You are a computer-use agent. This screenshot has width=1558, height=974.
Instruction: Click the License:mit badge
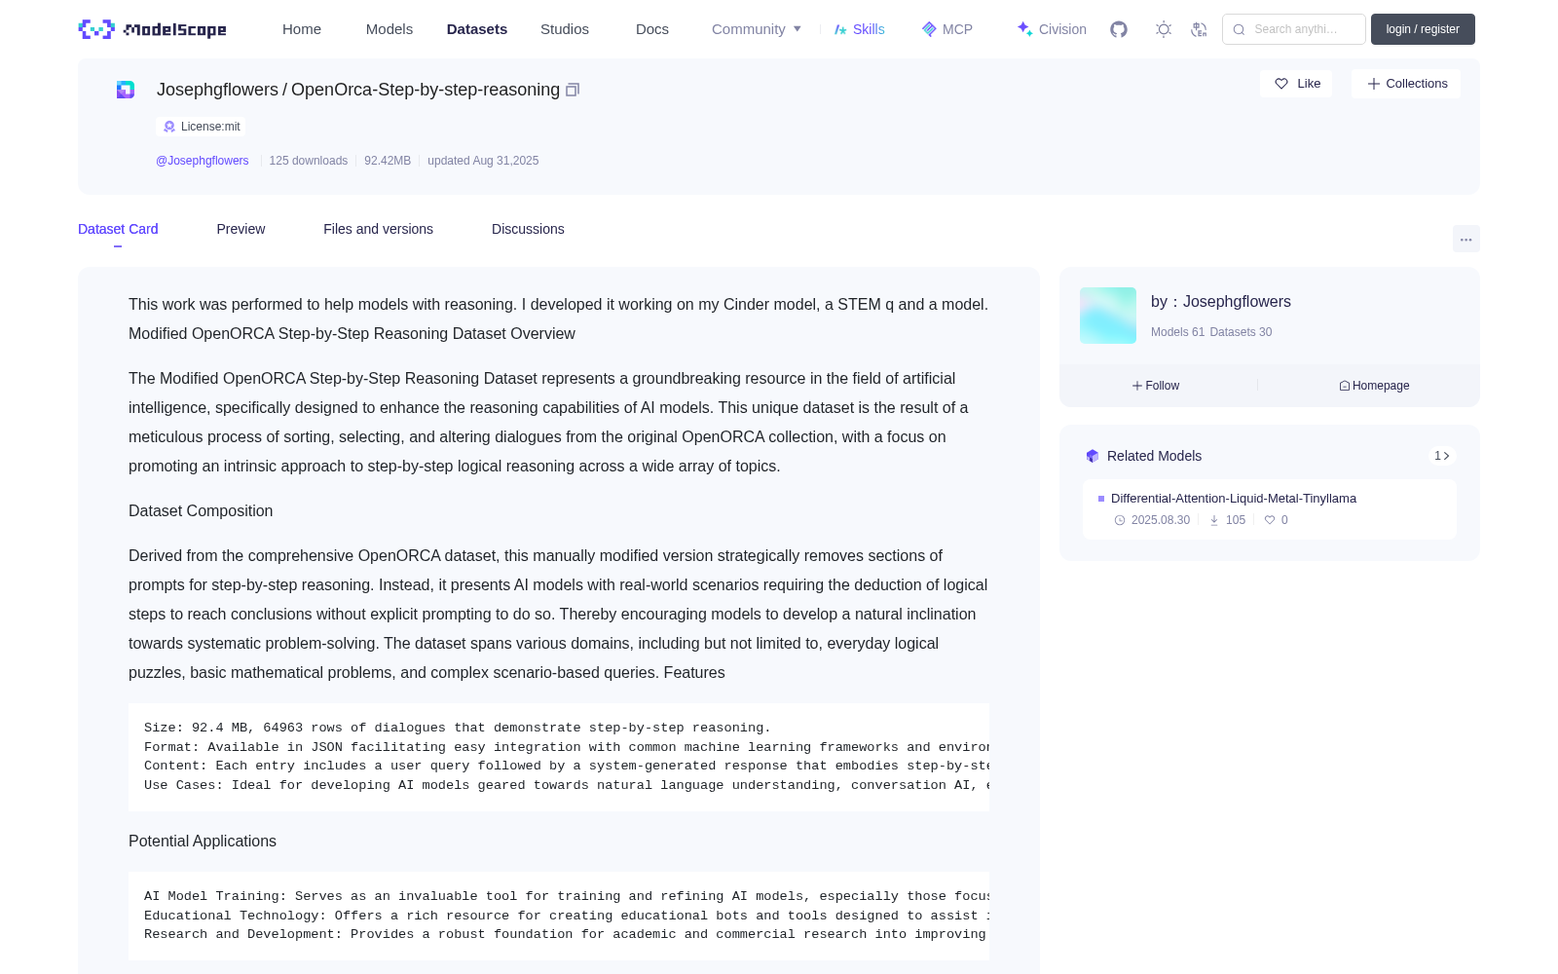click(x=201, y=127)
